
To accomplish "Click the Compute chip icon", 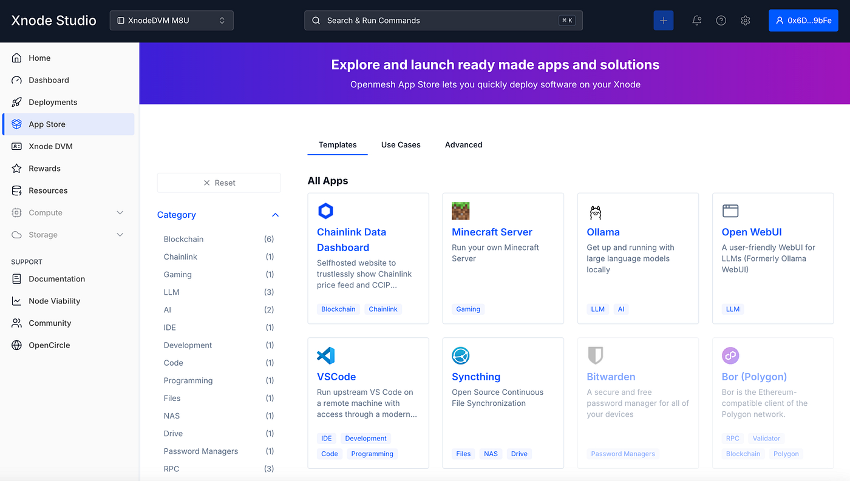I will pyautogui.click(x=17, y=213).
